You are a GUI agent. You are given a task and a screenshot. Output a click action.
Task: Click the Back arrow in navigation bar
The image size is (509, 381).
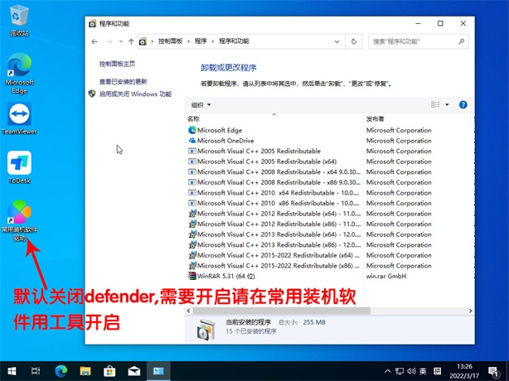click(x=95, y=41)
